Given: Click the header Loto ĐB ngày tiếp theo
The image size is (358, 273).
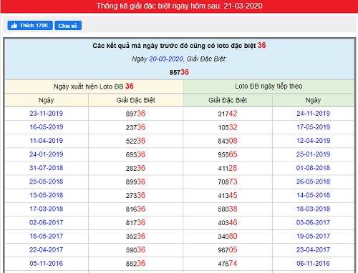Looking at the screenshot, I should tap(268, 86).
